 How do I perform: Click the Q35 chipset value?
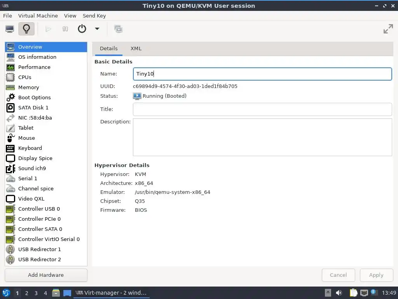(140, 201)
